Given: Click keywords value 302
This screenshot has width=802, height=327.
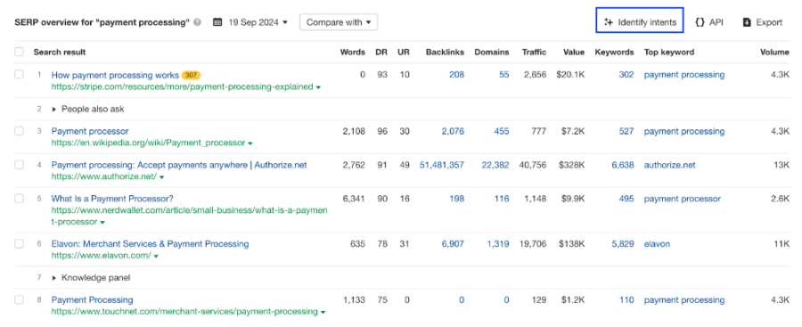Looking at the screenshot, I should 626,75.
